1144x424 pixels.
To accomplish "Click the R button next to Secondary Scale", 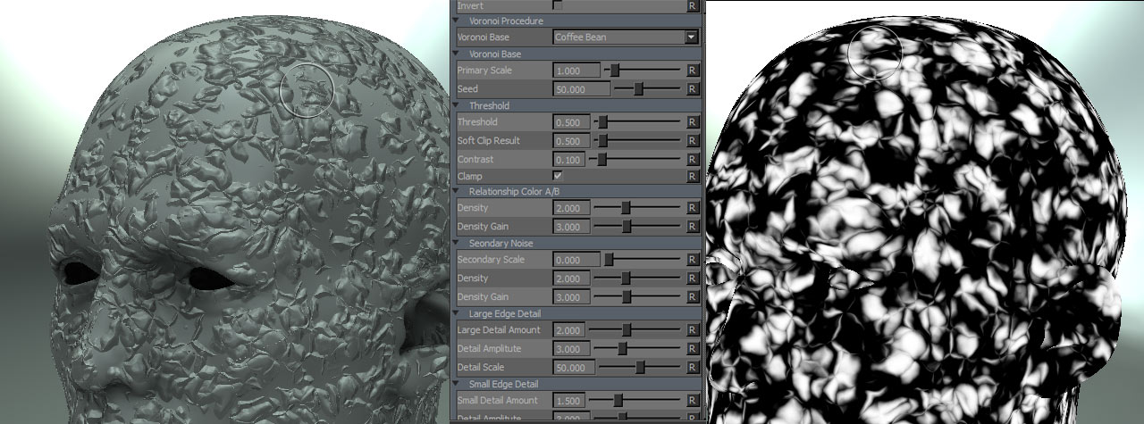I will (692, 260).
